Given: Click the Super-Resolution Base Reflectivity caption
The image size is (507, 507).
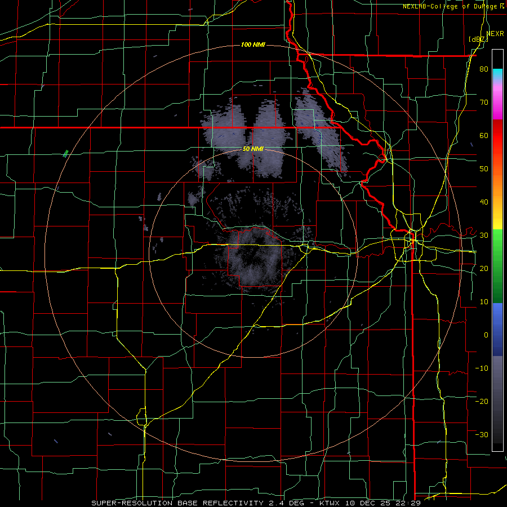Looking at the screenshot, I should click(x=256, y=503).
